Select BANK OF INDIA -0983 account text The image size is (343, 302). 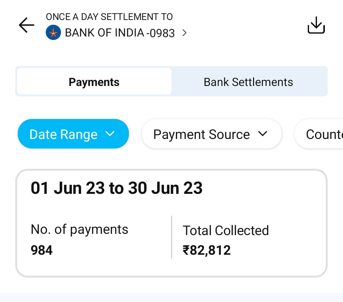[x=120, y=33]
